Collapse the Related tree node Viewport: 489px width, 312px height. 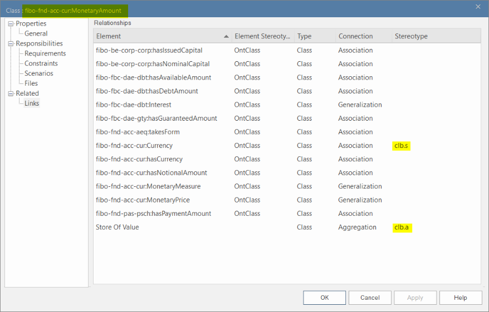11,93
